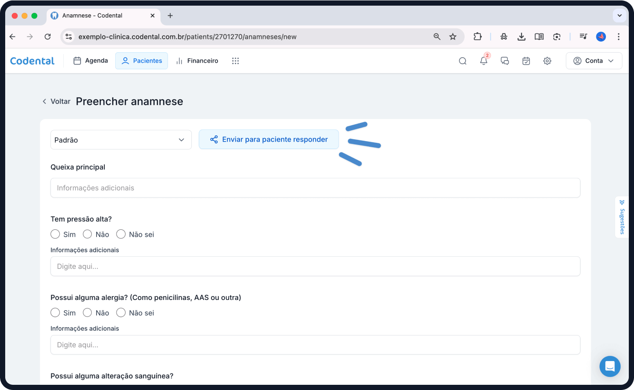The width and height of the screenshot is (634, 390).
Task: Go to the Agenda menu
Action: (x=91, y=61)
